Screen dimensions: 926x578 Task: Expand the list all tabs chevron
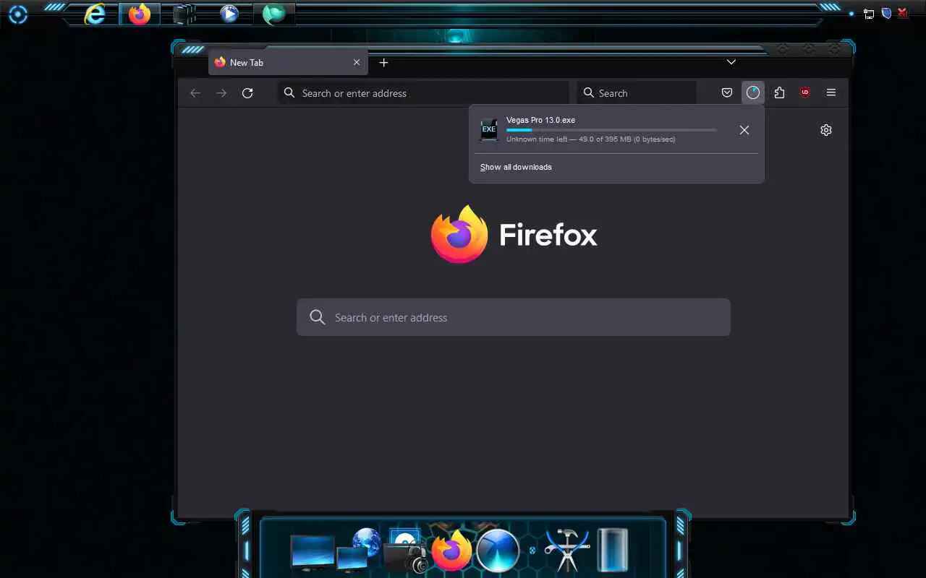point(731,62)
